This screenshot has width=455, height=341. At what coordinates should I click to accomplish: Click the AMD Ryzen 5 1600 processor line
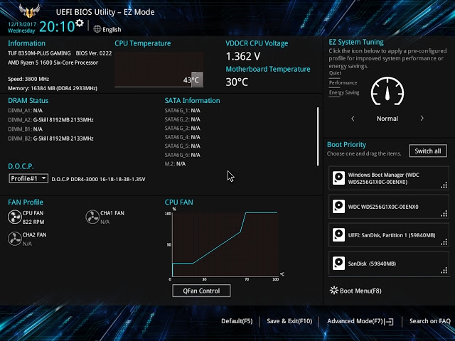click(53, 63)
